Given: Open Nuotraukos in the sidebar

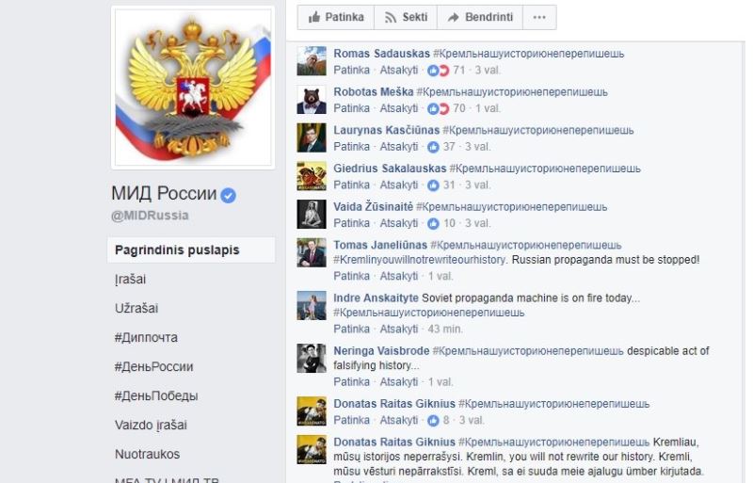Looking at the screenshot, I should point(148,454).
